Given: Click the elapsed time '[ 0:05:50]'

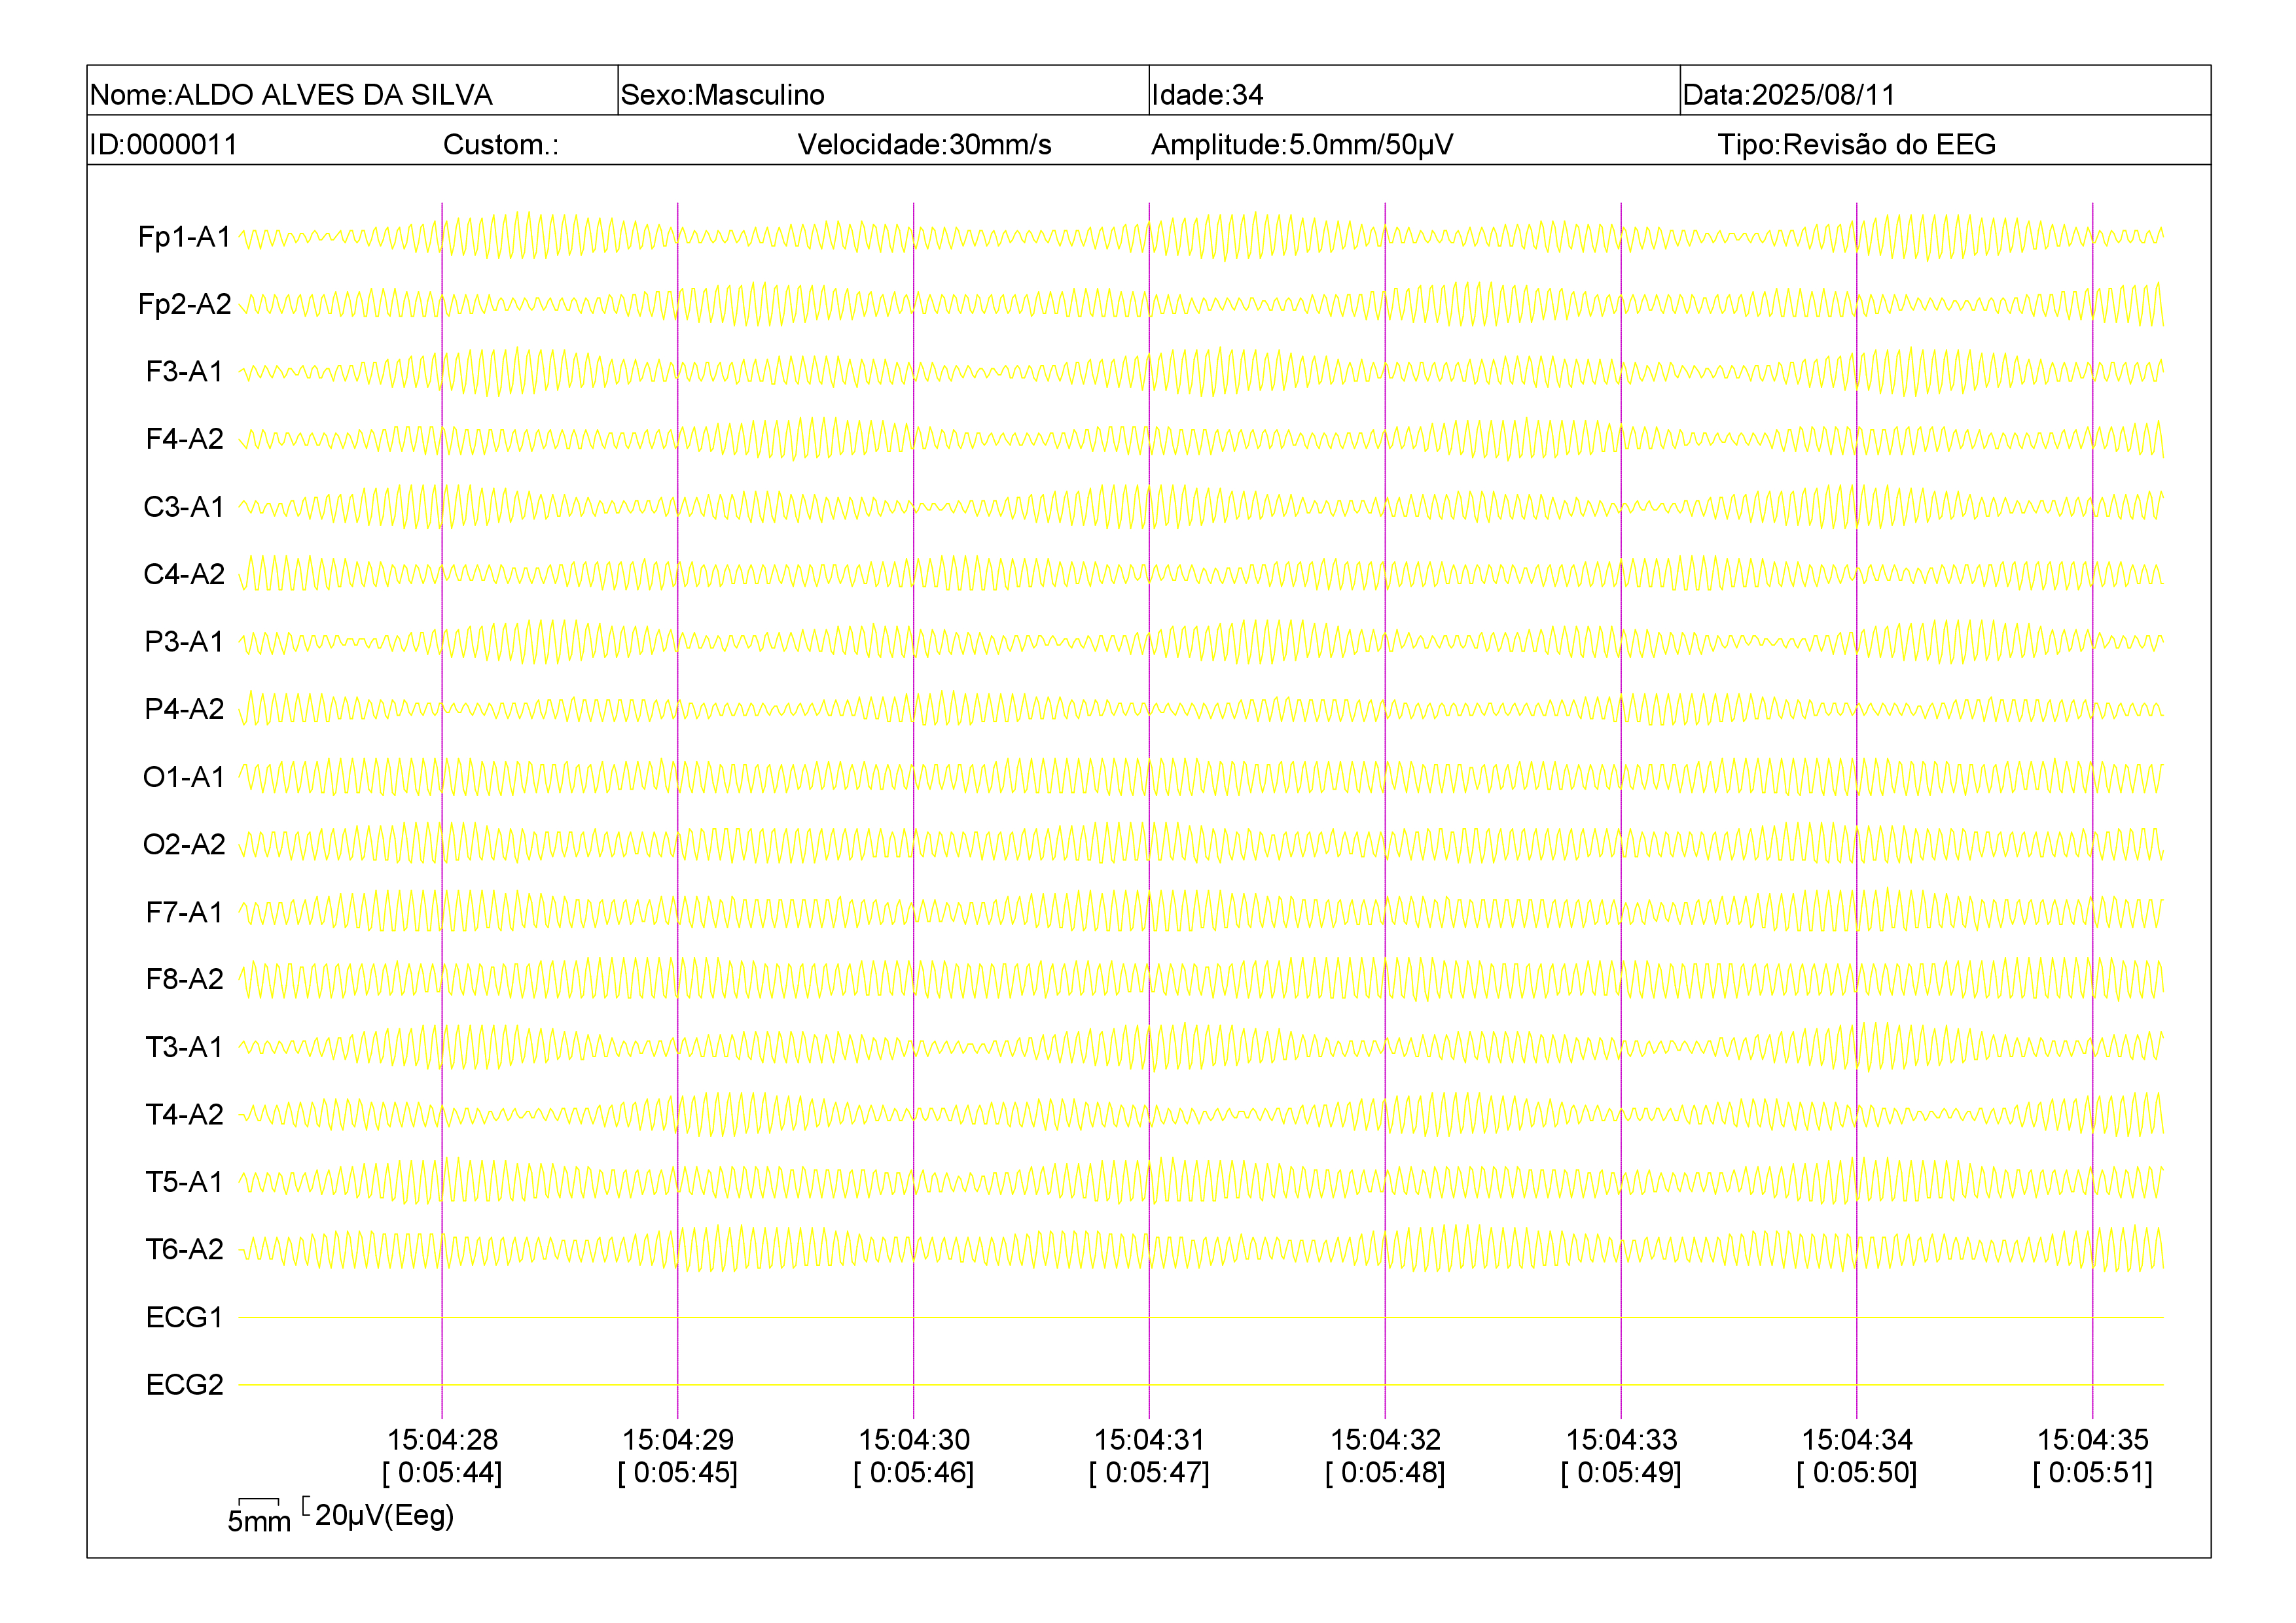Looking at the screenshot, I should [x=1857, y=1472].
